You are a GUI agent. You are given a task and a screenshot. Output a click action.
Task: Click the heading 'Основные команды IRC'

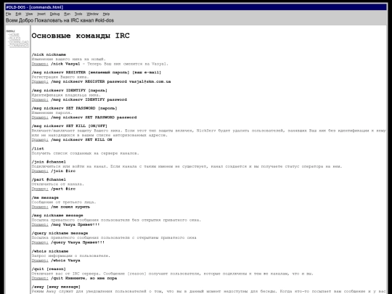[81, 36]
